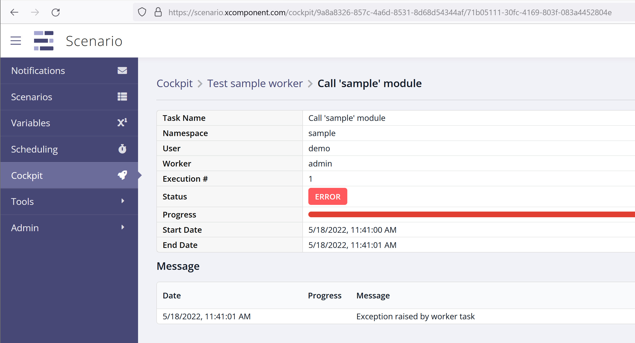Click the Cockpit rocket icon
Image resolution: width=635 pixels, height=343 pixels.
tap(123, 175)
